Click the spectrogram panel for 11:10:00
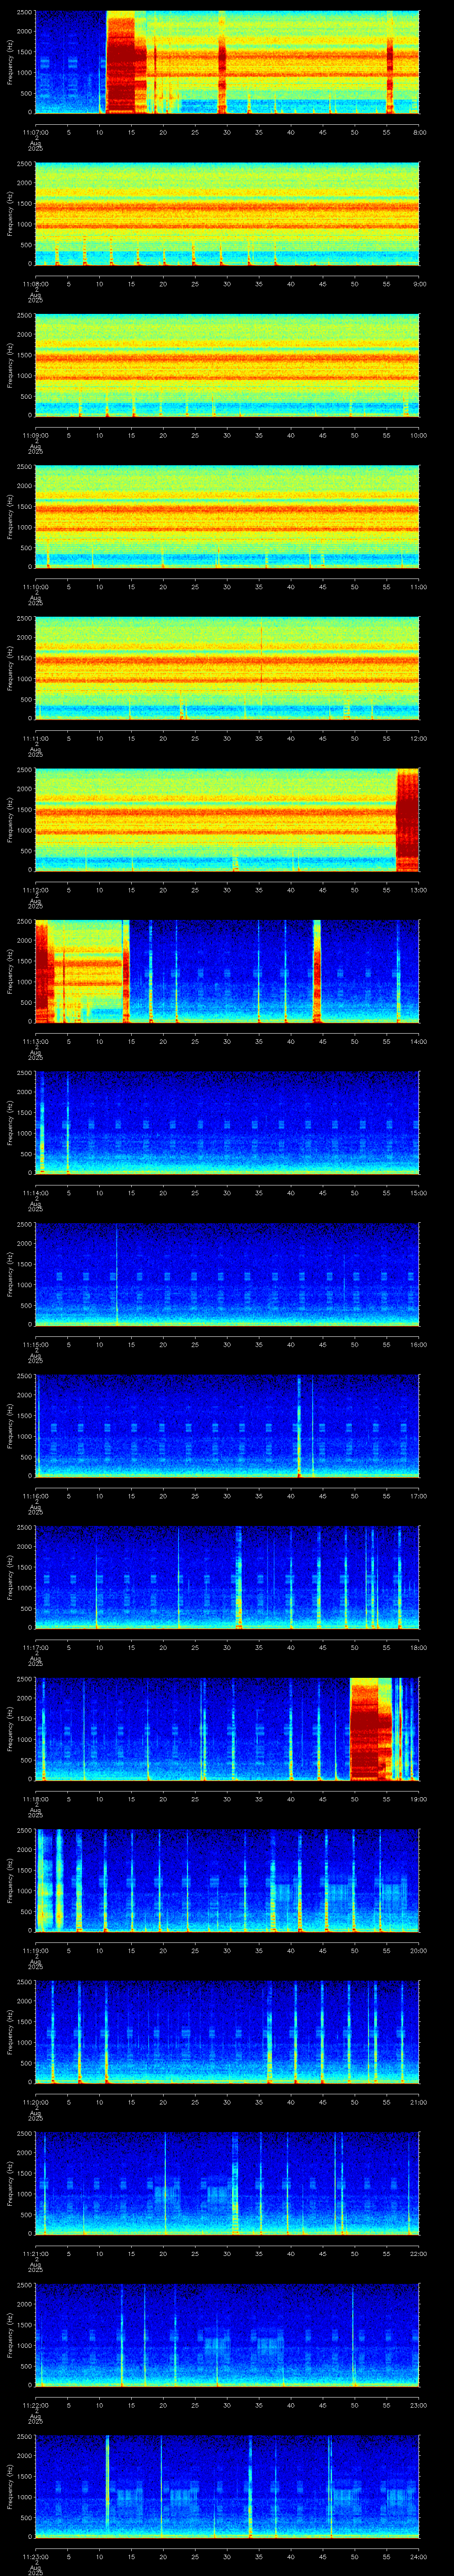 click(227, 517)
